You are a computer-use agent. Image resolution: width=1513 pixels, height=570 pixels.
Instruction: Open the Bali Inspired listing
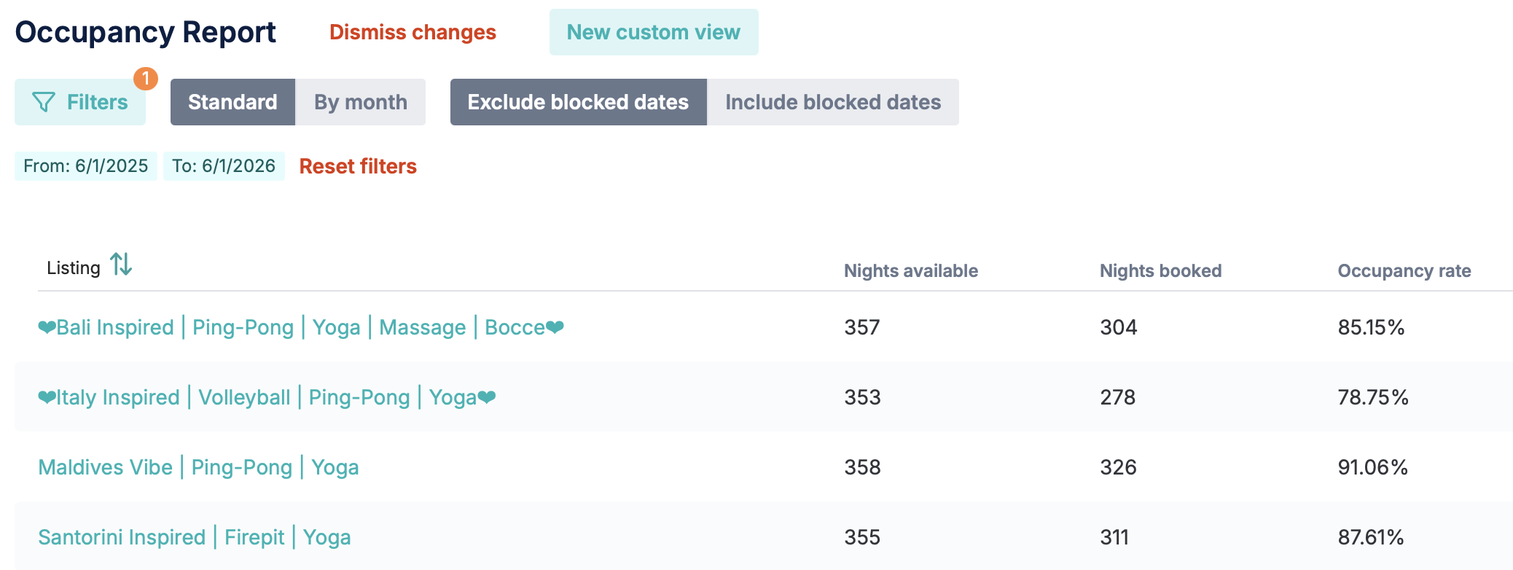[x=301, y=327]
